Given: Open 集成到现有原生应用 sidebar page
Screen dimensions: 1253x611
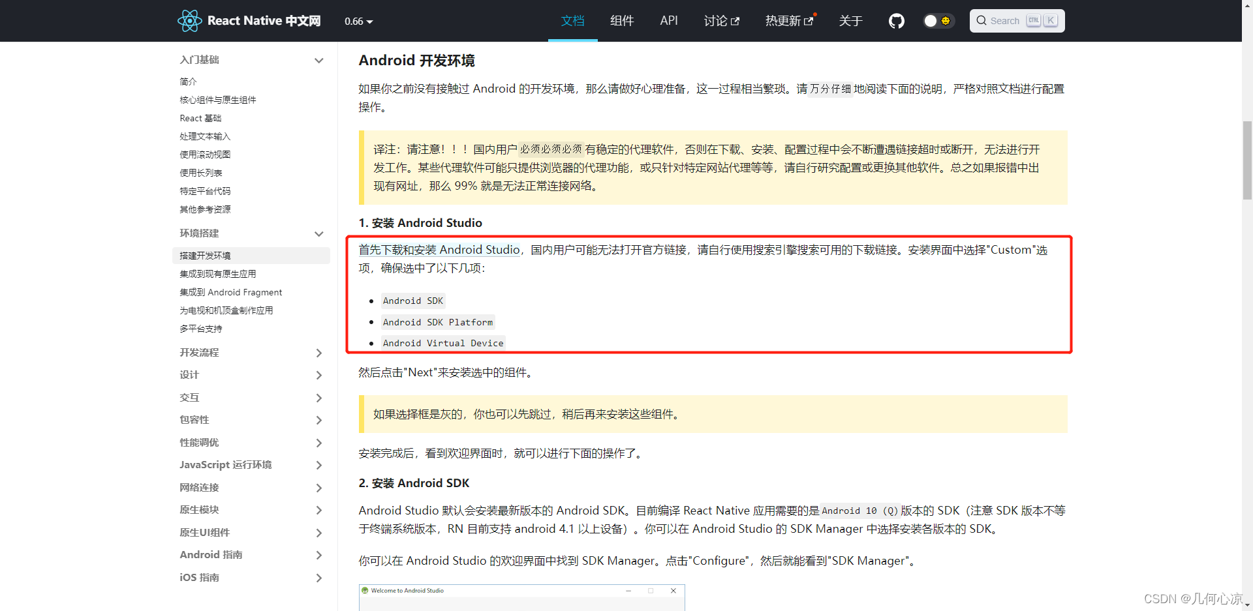Looking at the screenshot, I should tap(218, 274).
